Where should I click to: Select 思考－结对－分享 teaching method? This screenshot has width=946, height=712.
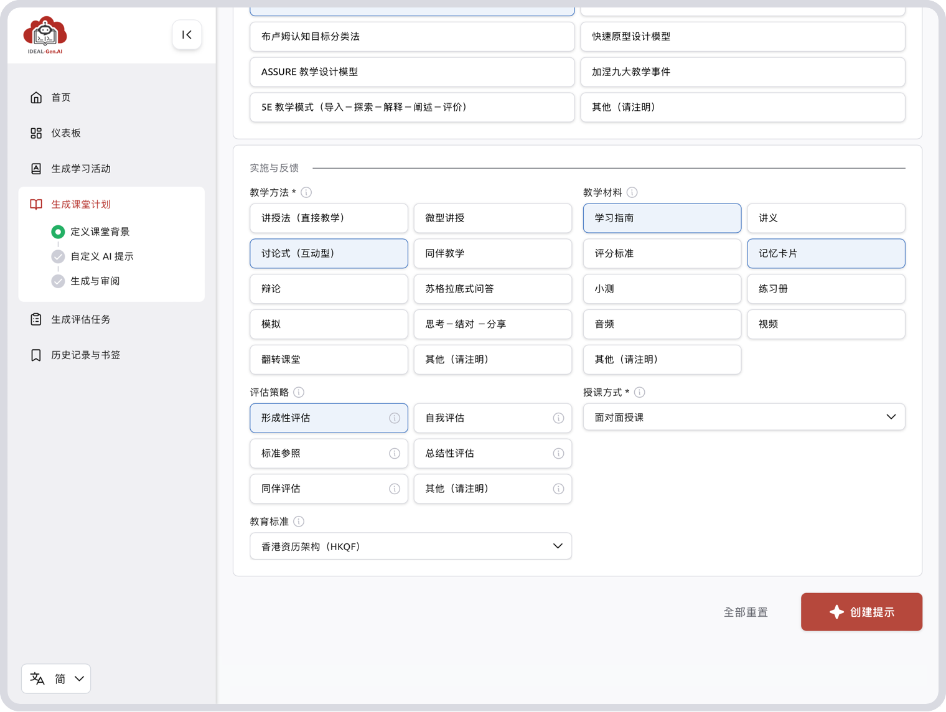tap(493, 324)
